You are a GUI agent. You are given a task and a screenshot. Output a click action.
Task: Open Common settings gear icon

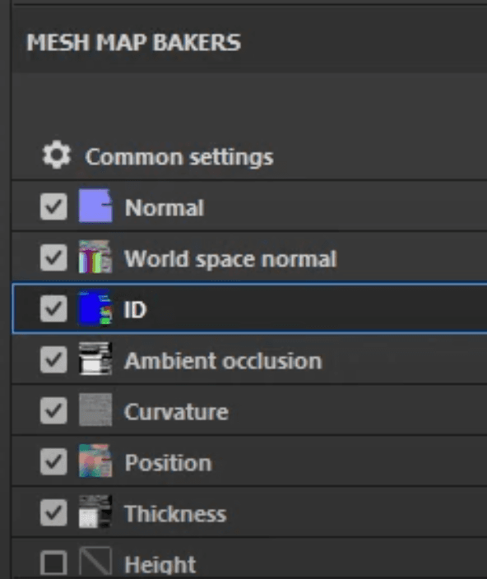(x=56, y=155)
